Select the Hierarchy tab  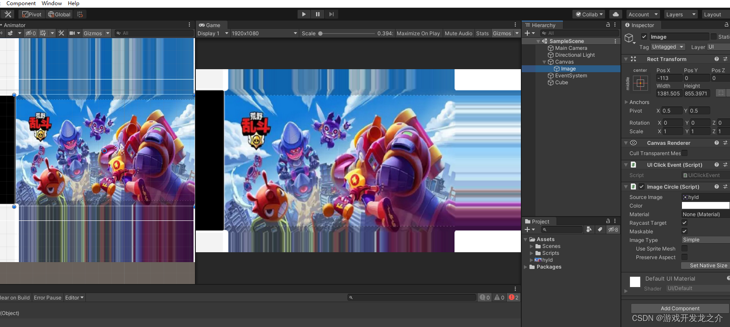(541, 25)
